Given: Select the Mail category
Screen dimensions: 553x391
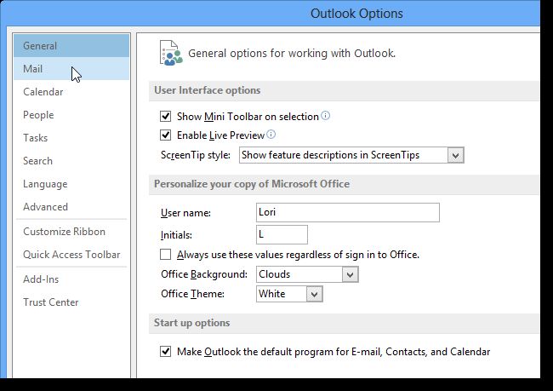Looking at the screenshot, I should click(x=33, y=69).
